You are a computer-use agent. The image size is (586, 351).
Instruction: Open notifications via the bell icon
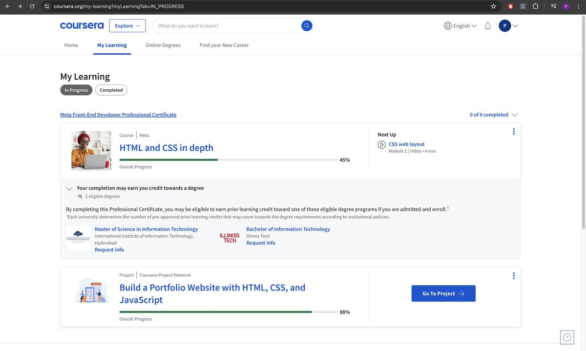(x=487, y=25)
